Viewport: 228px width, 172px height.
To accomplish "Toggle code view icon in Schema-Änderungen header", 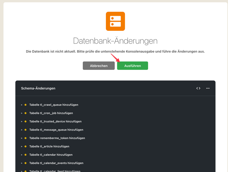I will pos(198,88).
